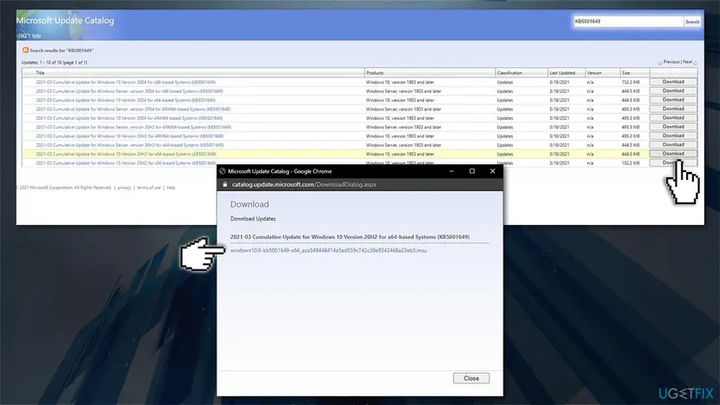This screenshot has width=720, height=405.
Task: Open Windows Server version 20H2 x64-based update link
Action: [130, 145]
